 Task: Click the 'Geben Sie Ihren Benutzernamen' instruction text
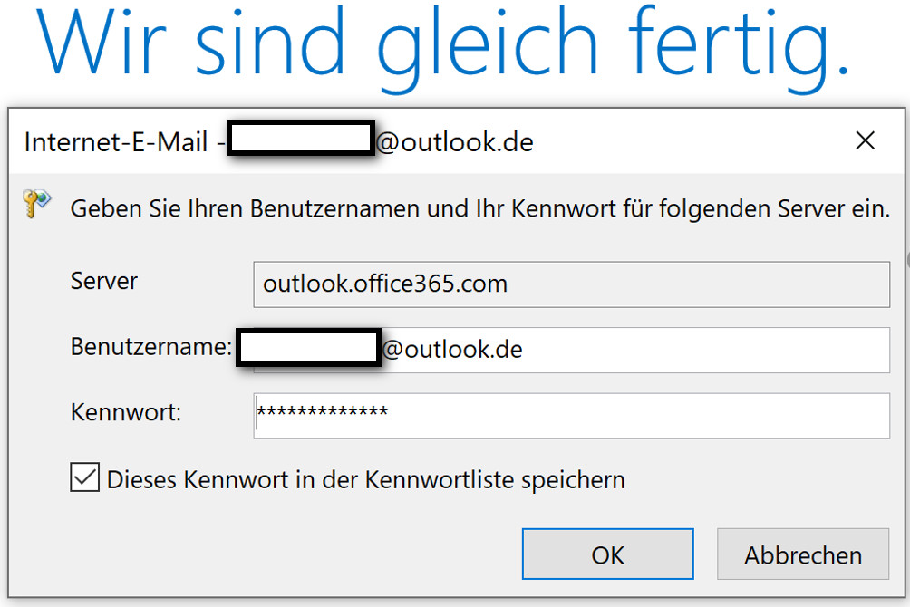click(x=480, y=209)
